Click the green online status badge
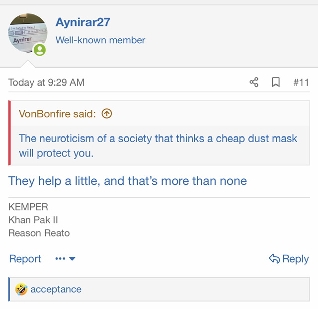This screenshot has height=309, width=318. (x=40, y=50)
